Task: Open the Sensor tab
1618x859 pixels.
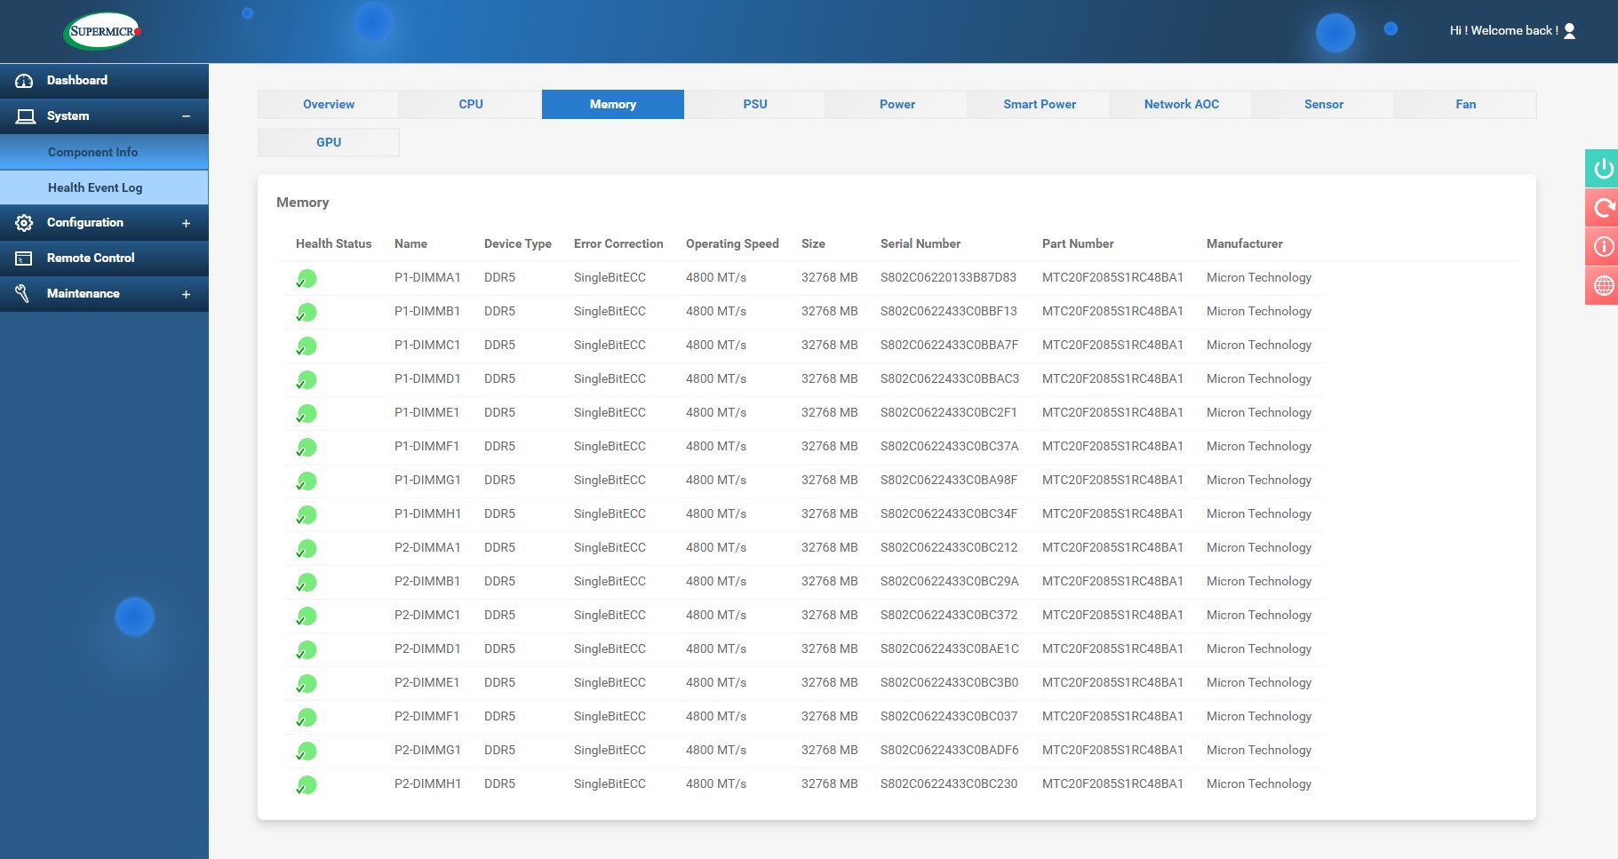Action: tap(1323, 104)
